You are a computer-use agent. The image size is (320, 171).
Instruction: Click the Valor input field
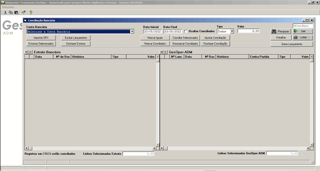[x=249, y=31]
